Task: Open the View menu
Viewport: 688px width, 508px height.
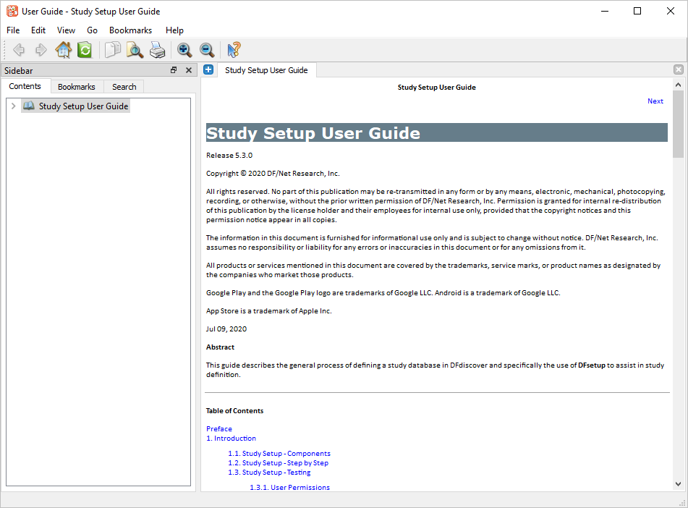Action: (66, 30)
